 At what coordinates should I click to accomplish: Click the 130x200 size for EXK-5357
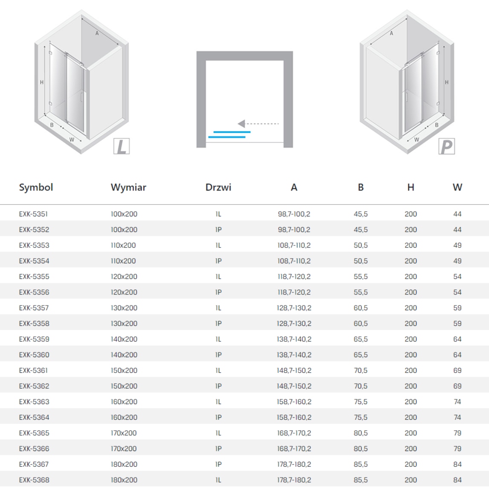click(124, 308)
